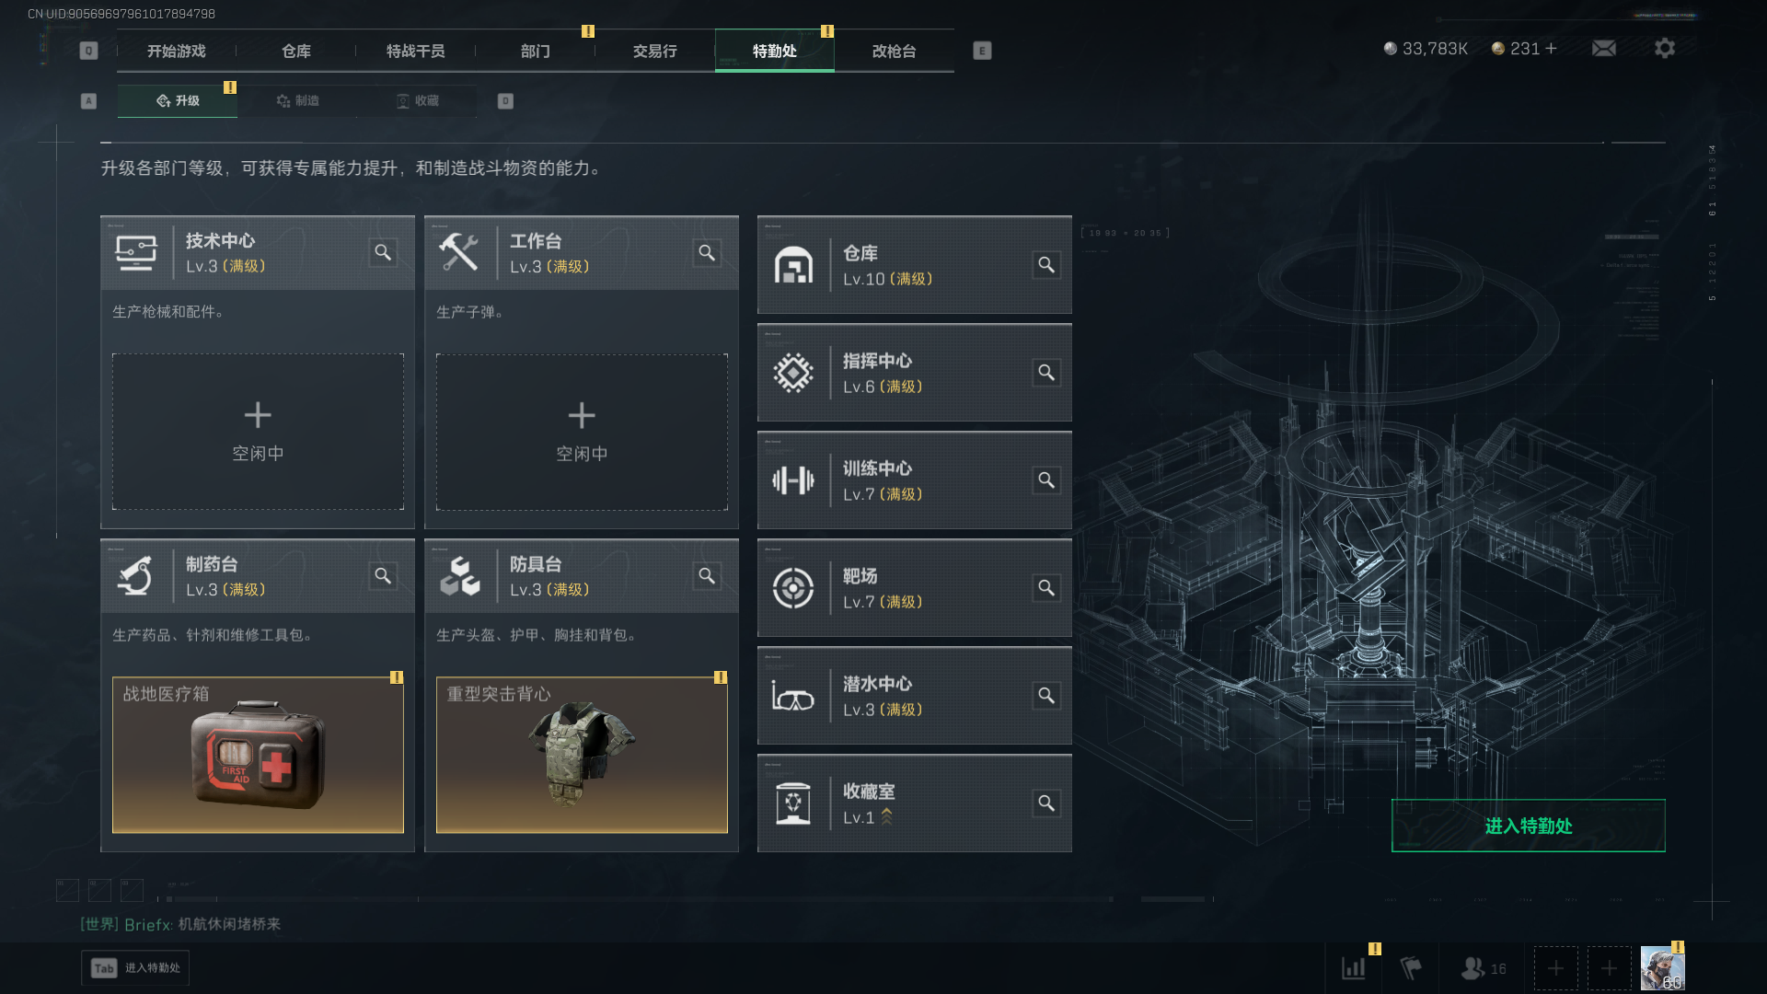Inspect 技术中心 with its magnifier icon
This screenshot has width=1767, height=994.
pyautogui.click(x=383, y=252)
